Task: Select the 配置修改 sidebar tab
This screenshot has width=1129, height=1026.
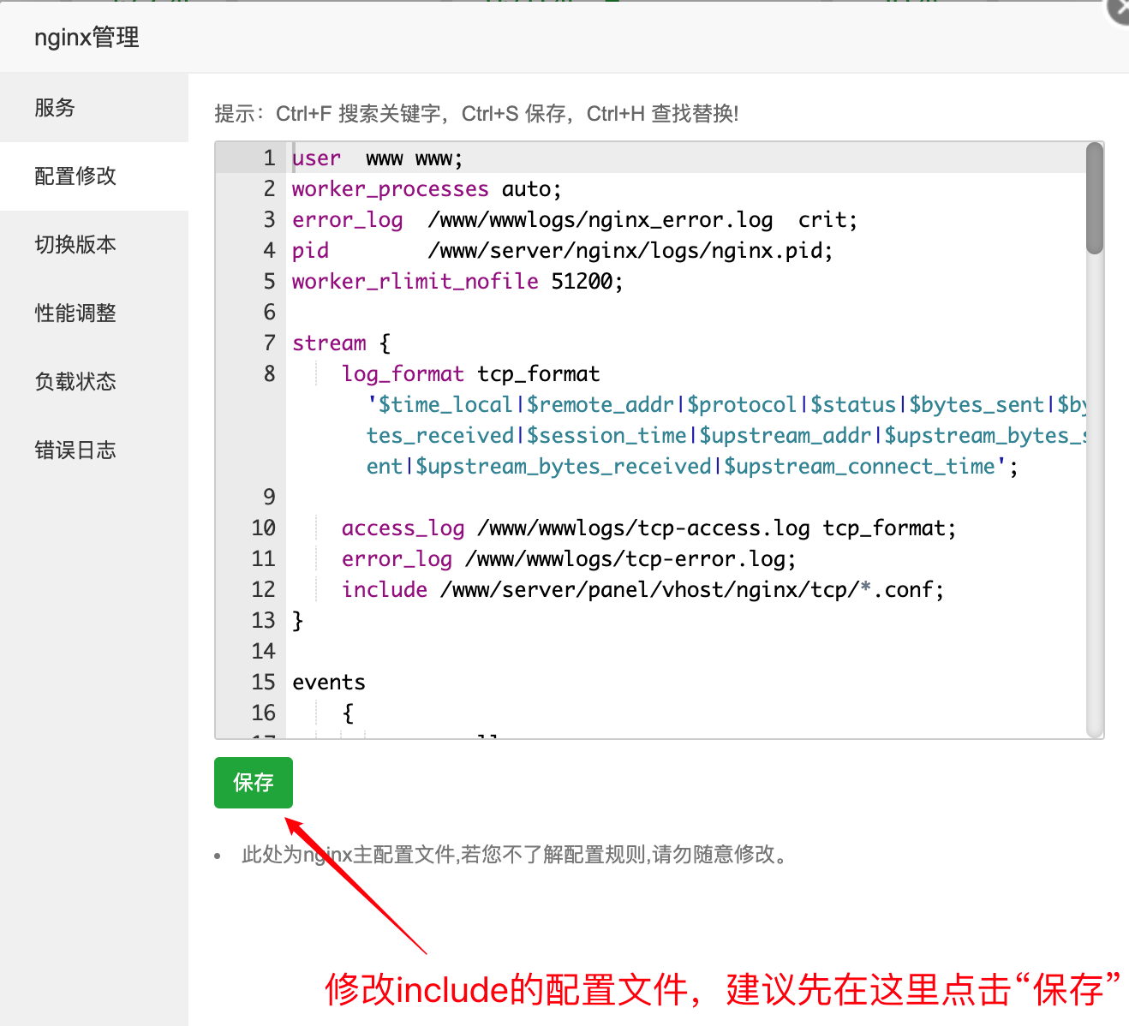Action: pyautogui.click(x=75, y=176)
